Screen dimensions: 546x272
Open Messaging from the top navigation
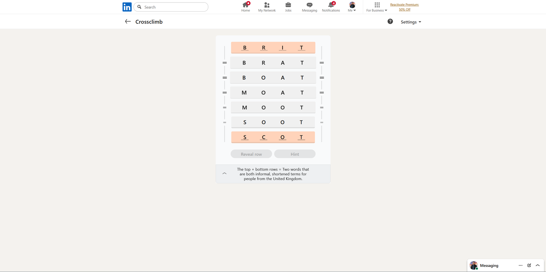(x=310, y=5)
